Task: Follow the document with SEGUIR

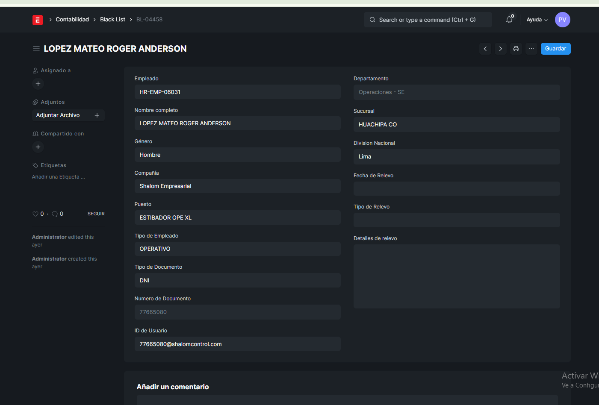Action: (96, 214)
